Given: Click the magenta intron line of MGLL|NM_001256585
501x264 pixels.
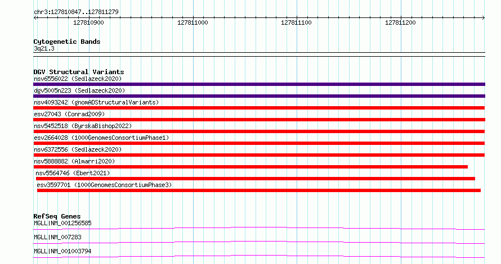Looking at the screenshot, I should pyautogui.click(x=259, y=227).
